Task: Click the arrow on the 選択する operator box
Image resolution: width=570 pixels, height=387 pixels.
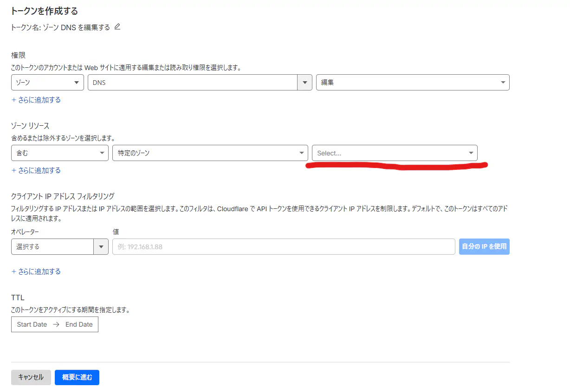Action: (x=101, y=246)
